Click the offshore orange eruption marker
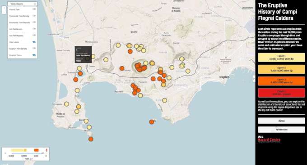This screenshot has width=307, height=165. 152,122
